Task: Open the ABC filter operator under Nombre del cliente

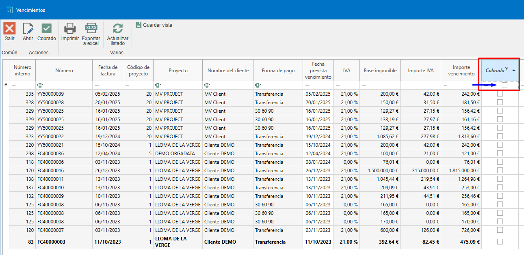Action: coord(207,85)
